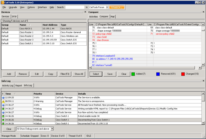Close the Info Log panel with its X
The width and height of the screenshot is (206, 139).
(203, 81)
